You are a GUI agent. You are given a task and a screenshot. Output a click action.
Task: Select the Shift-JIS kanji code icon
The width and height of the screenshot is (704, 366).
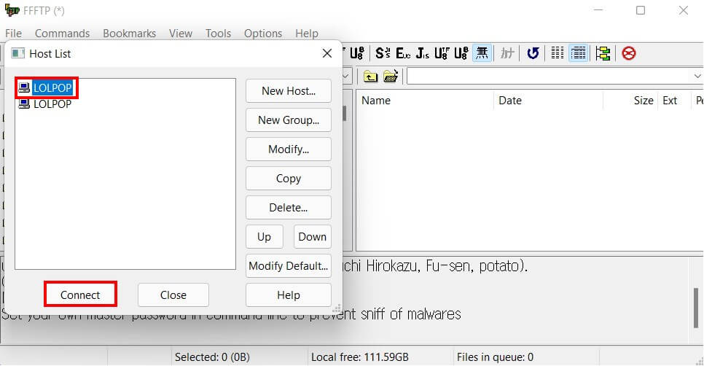[x=383, y=53]
